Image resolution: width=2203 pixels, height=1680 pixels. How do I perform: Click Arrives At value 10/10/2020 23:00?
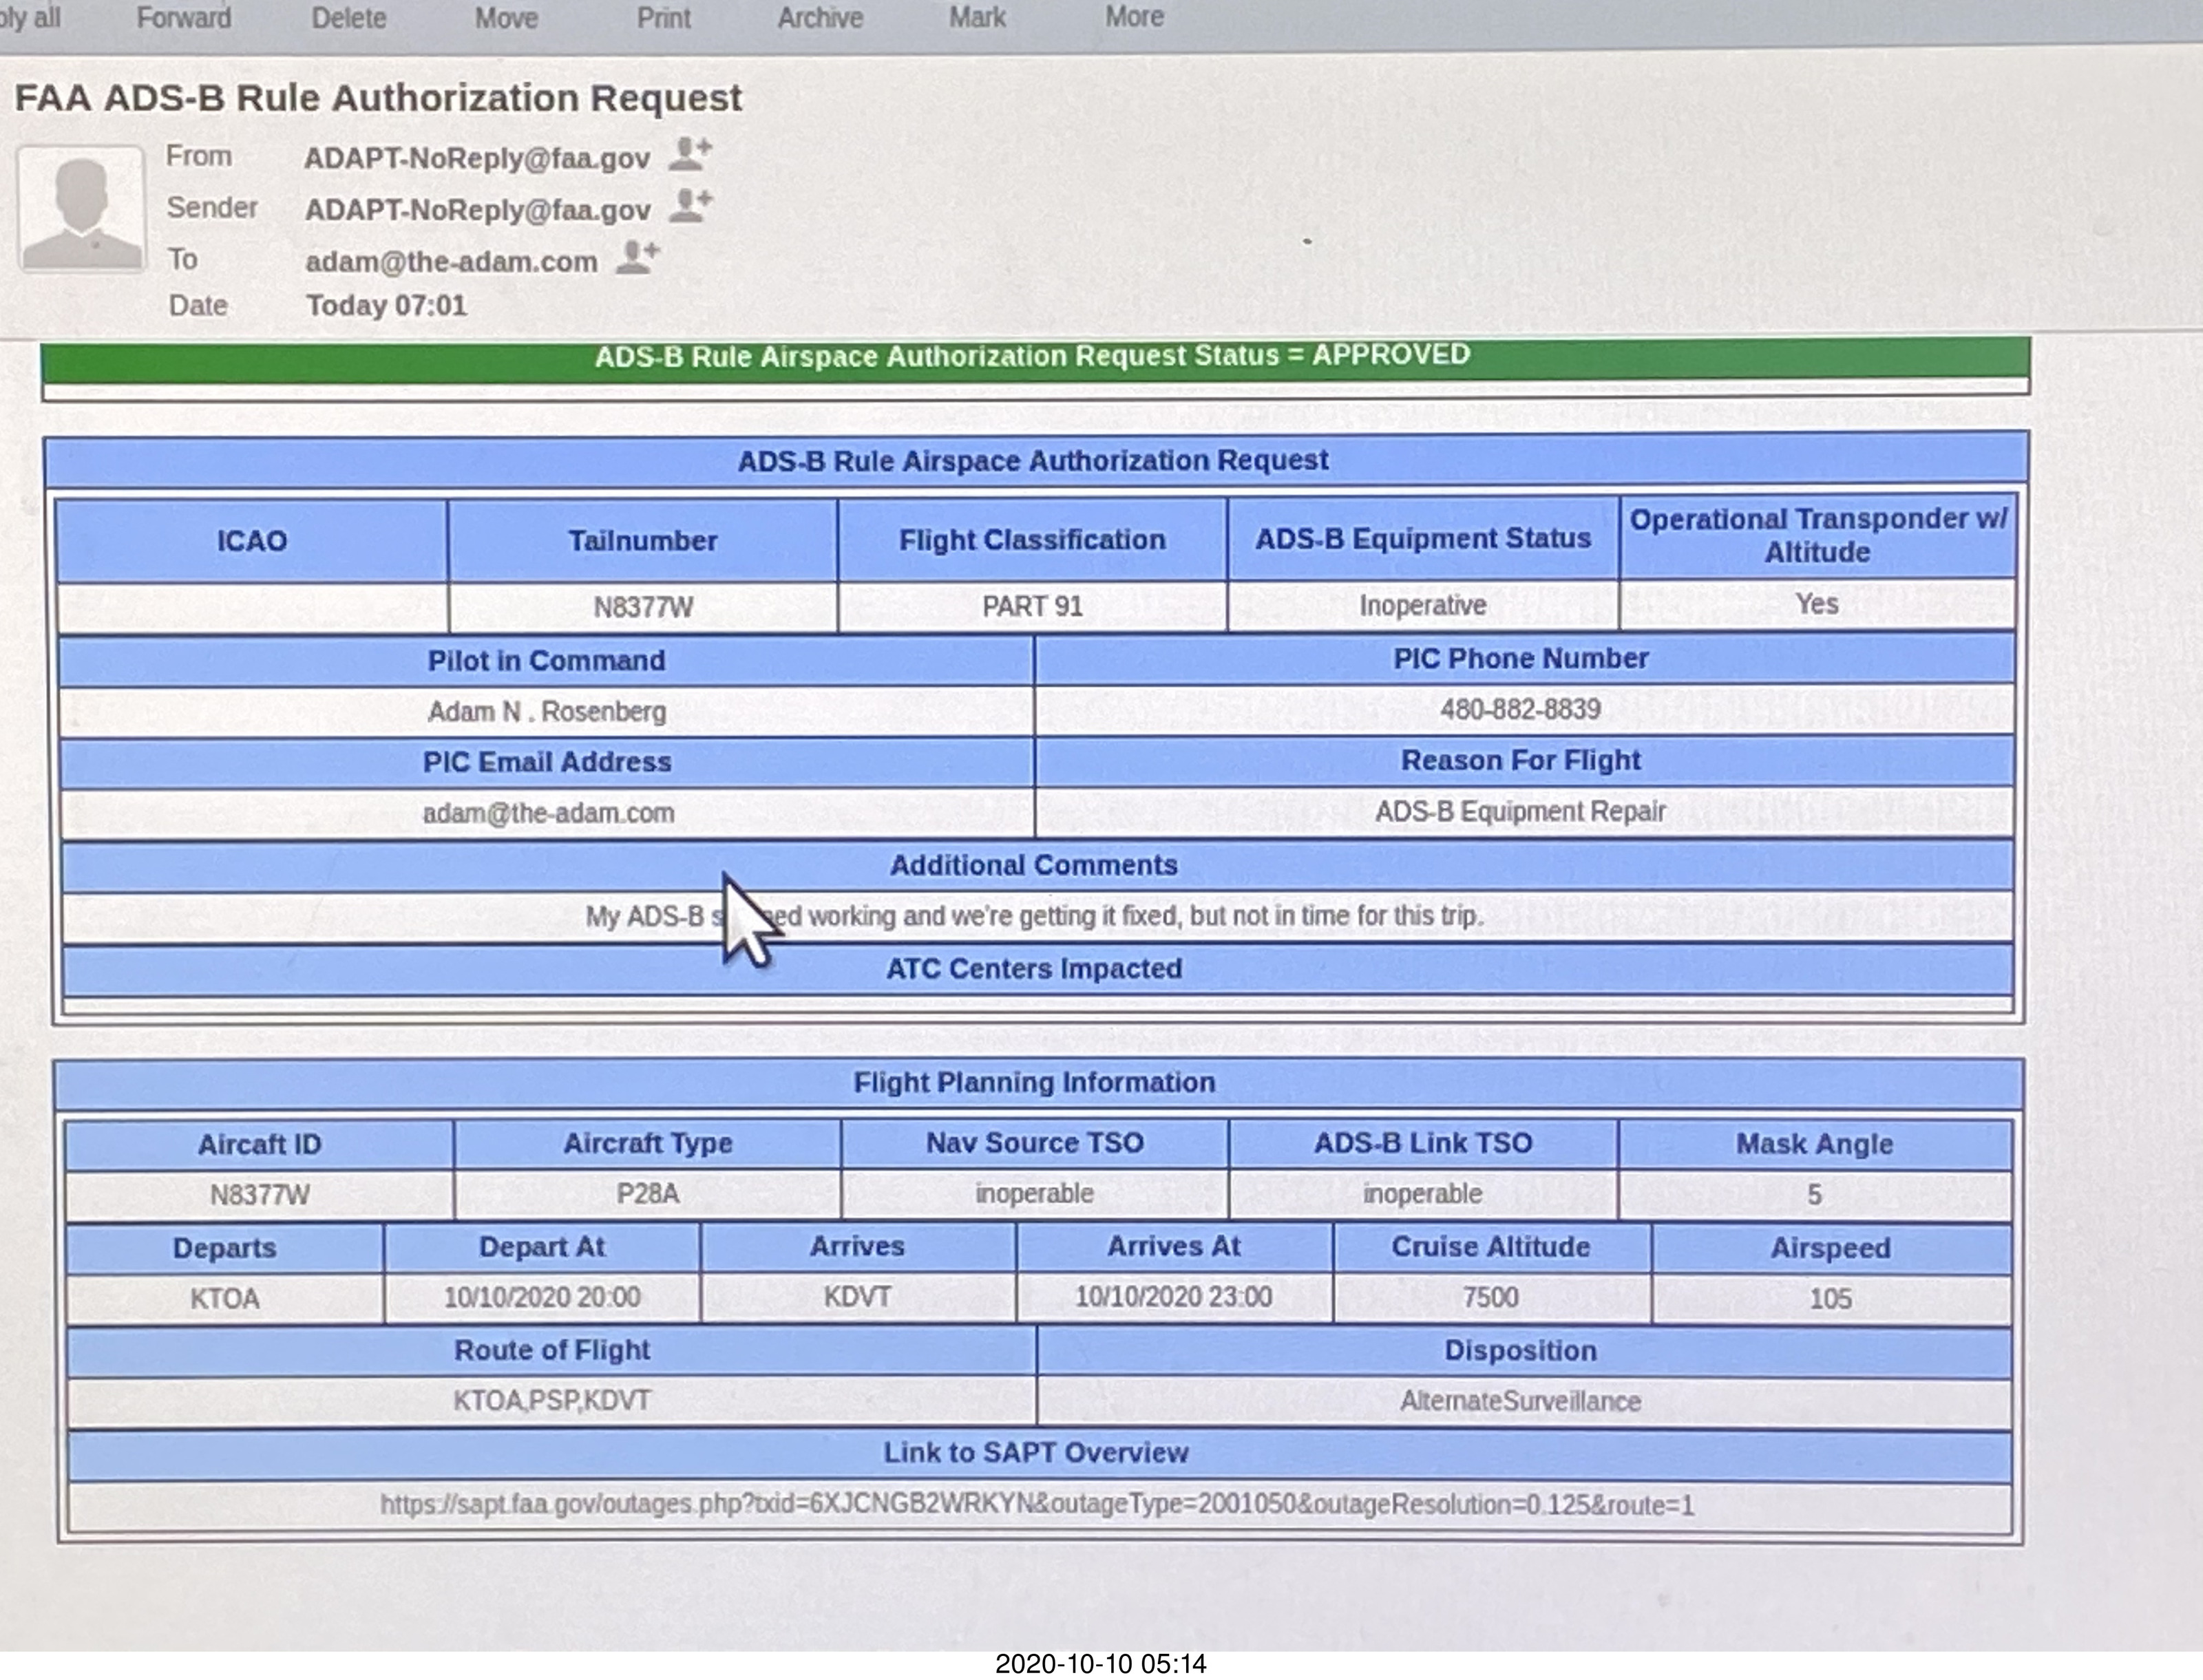1173,1297
